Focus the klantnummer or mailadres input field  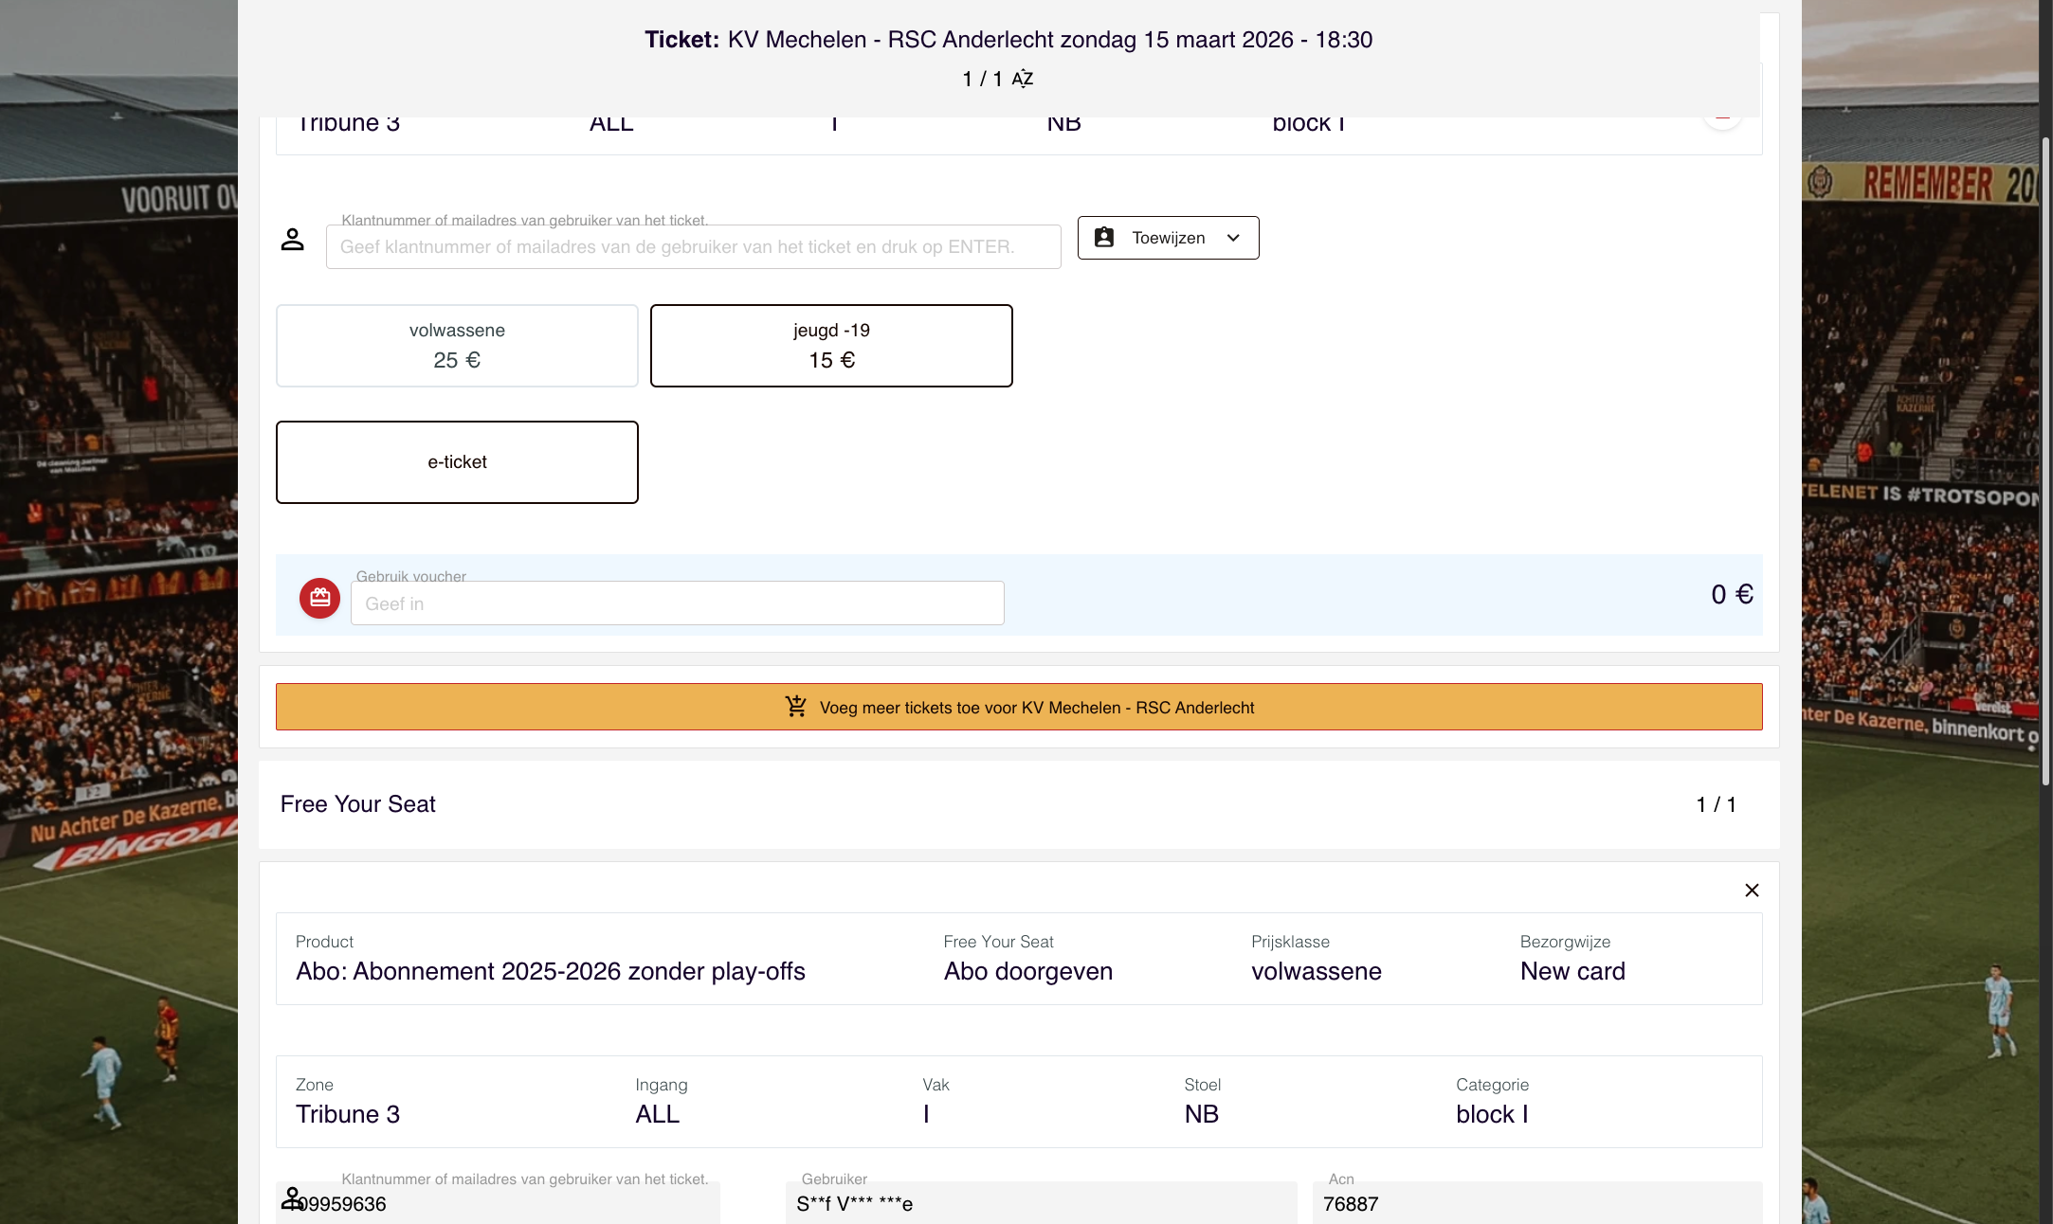pyautogui.click(x=694, y=247)
